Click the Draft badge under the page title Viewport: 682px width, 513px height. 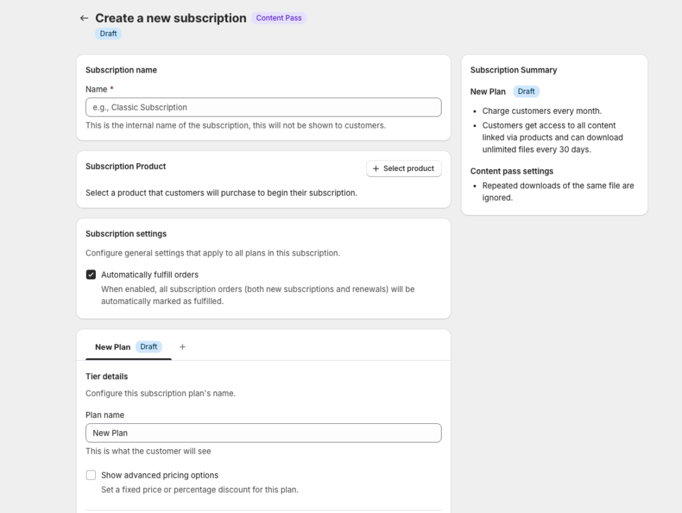[108, 33]
